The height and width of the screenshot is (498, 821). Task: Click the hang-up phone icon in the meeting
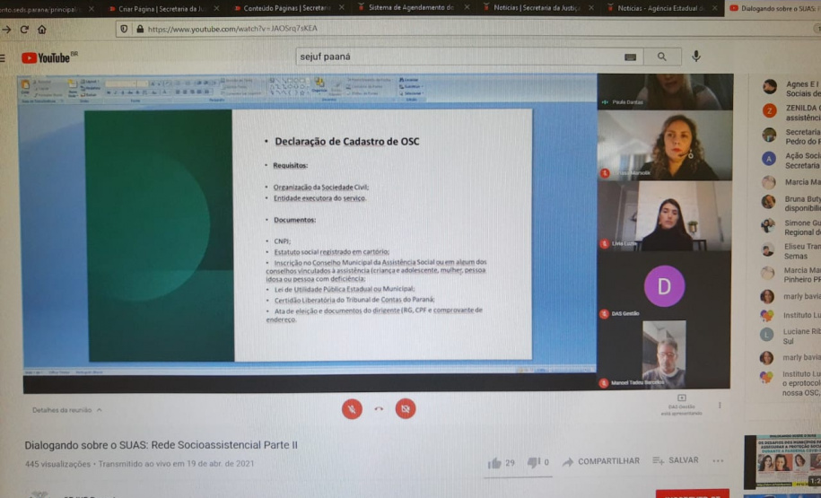tap(379, 409)
